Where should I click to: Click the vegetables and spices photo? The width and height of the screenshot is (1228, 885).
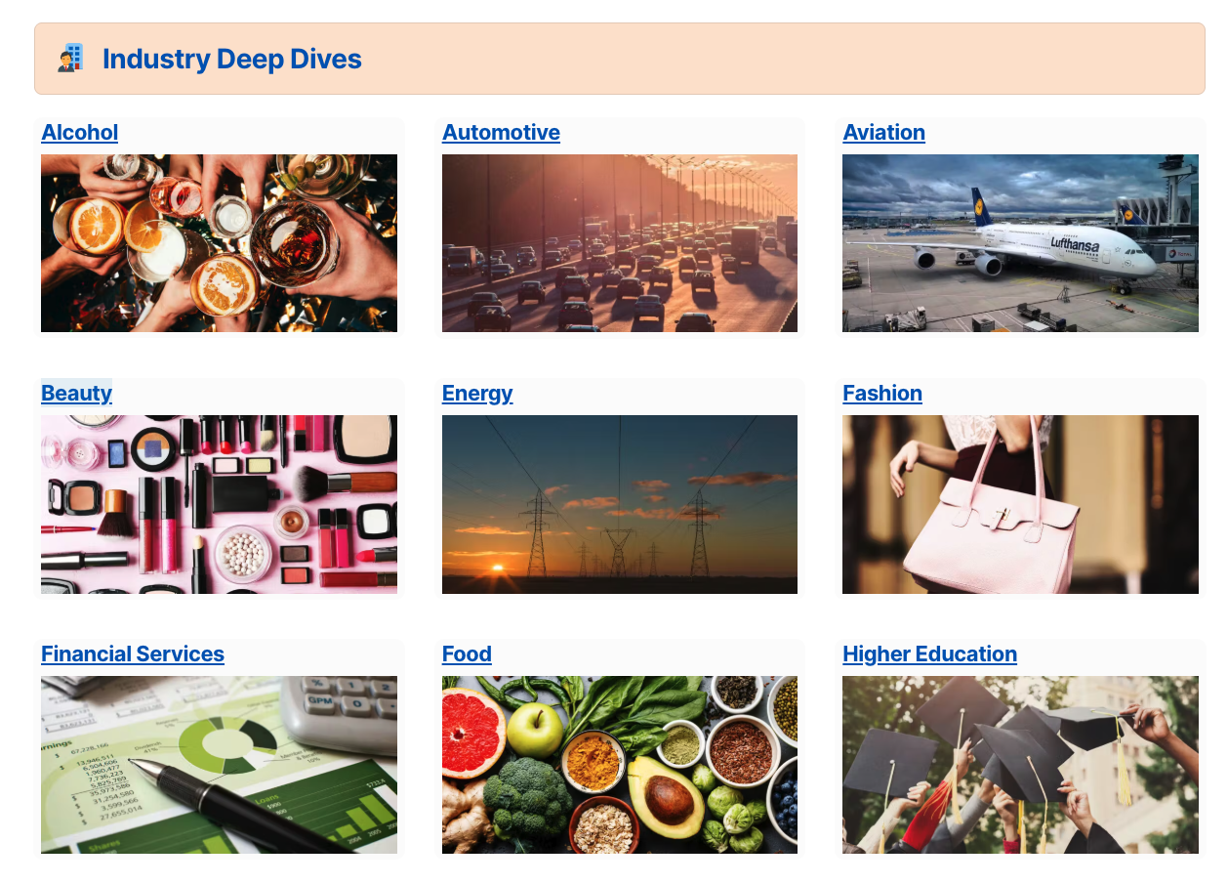pos(620,765)
